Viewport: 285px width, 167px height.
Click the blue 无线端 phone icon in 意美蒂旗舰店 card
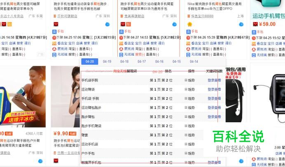point(121,55)
